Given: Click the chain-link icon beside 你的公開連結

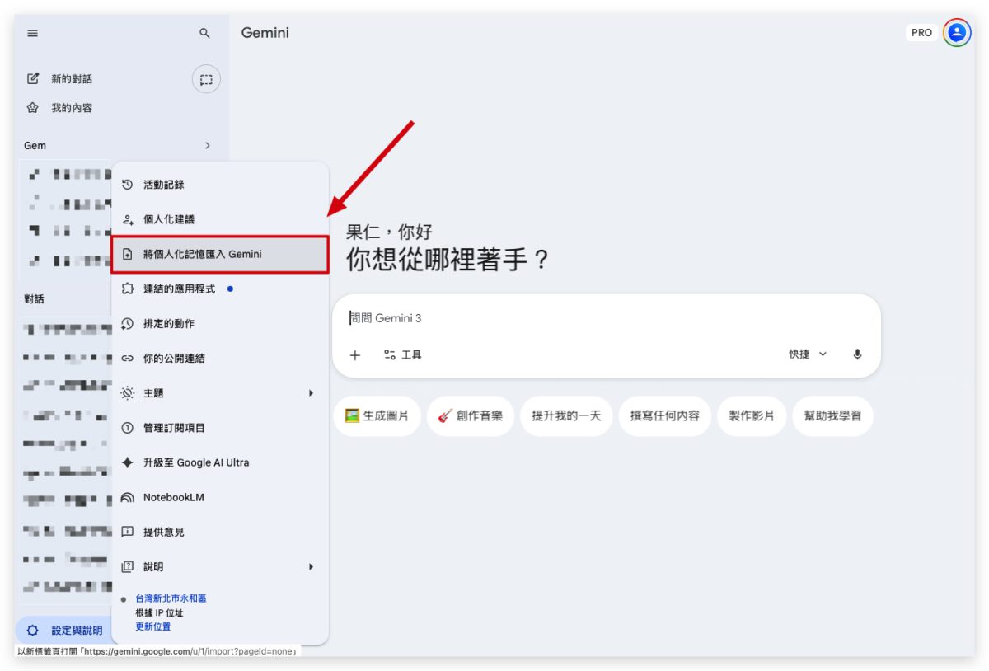Looking at the screenshot, I should click(x=127, y=359).
